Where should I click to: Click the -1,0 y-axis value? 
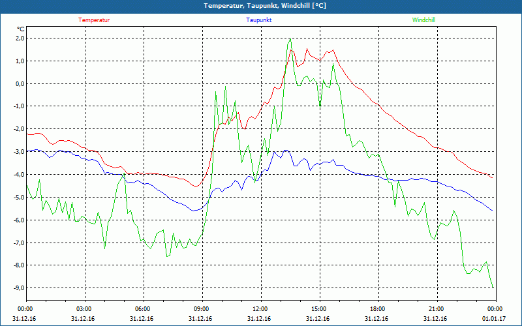click(19, 106)
